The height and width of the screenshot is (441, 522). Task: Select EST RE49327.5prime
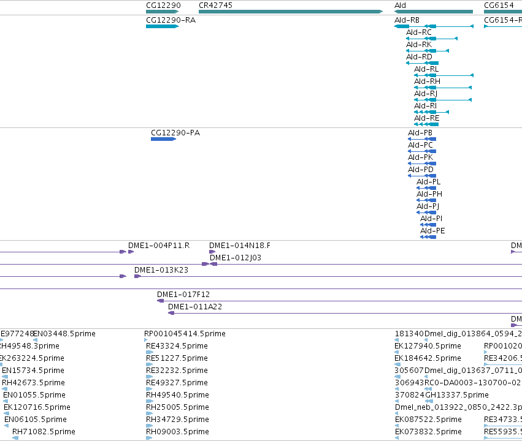[x=149, y=389]
